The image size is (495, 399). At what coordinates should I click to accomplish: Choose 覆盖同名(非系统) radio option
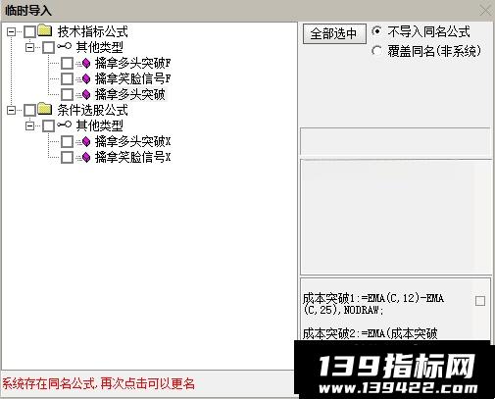[x=376, y=51]
